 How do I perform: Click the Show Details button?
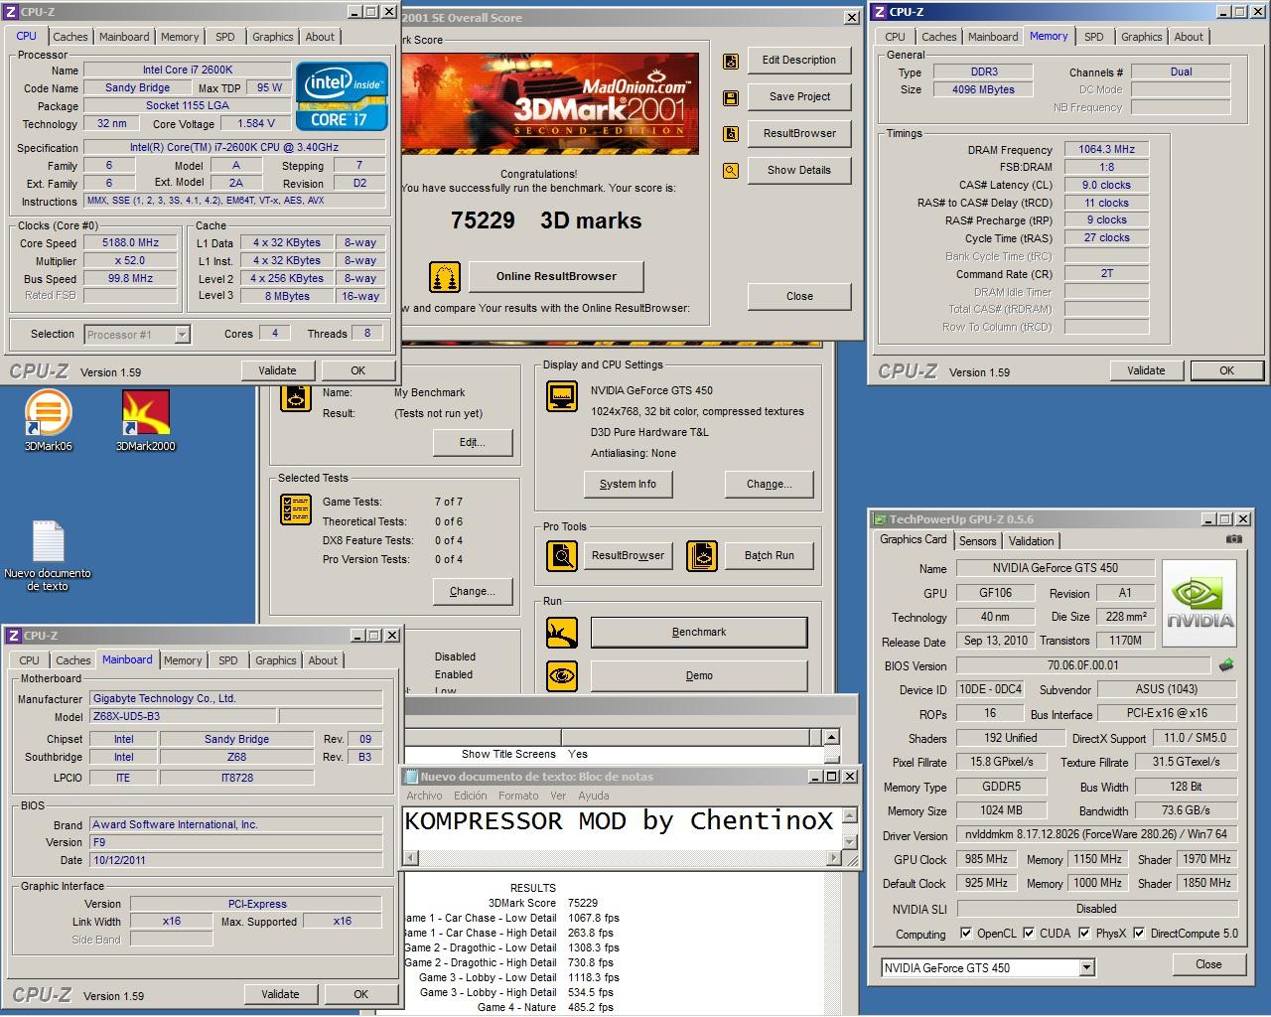(x=799, y=170)
